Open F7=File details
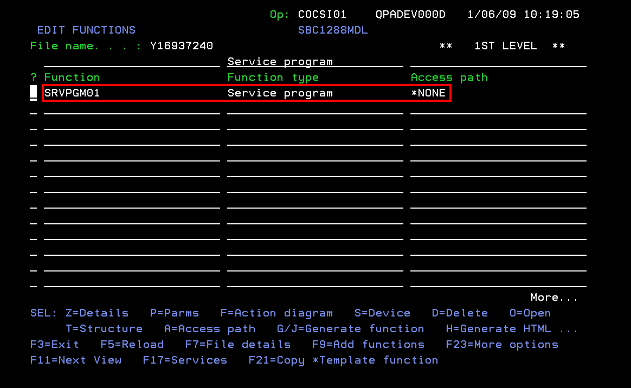Screen dimensions: 631x388 pos(237,345)
